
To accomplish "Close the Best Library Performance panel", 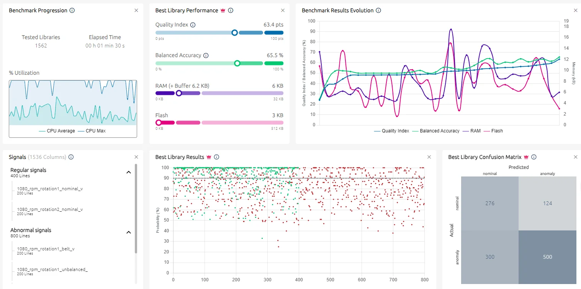I will click(x=283, y=10).
